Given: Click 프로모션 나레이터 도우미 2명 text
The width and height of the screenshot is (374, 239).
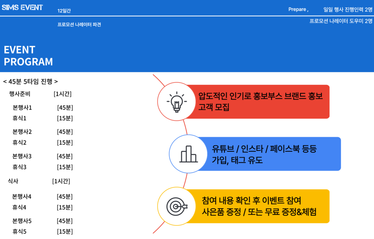Looking at the screenshot, I should click(341, 21).
